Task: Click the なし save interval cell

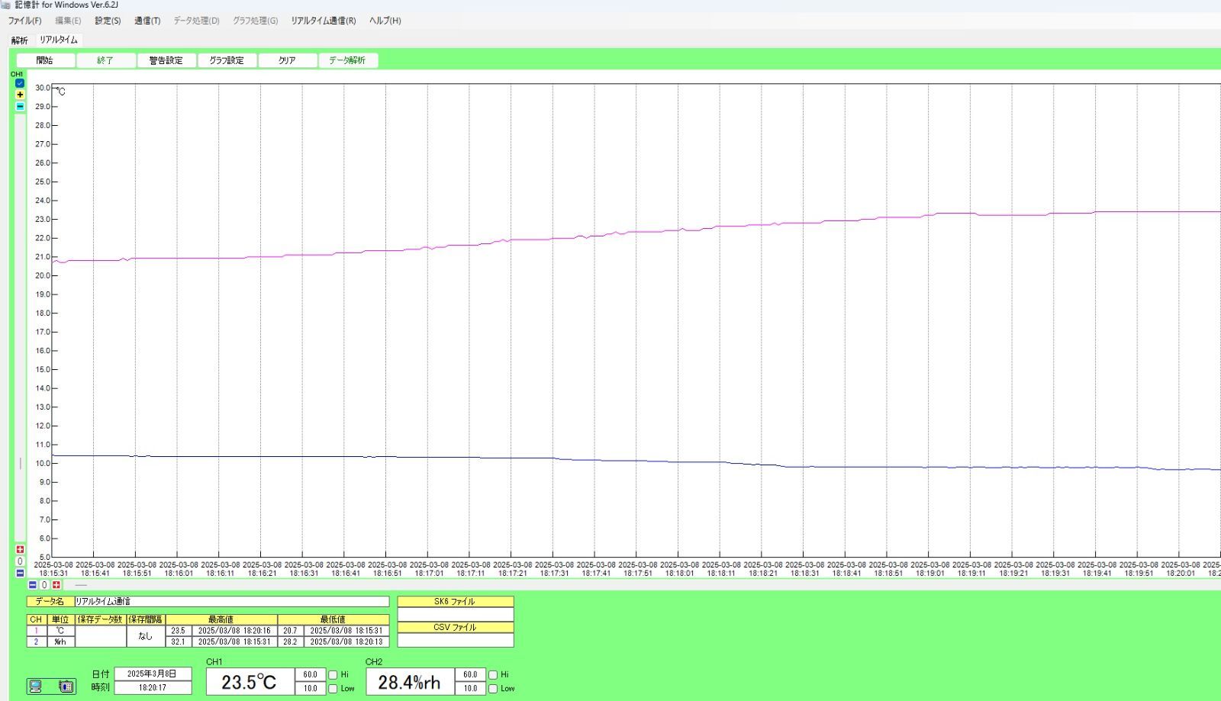Action: coord(146,636)
